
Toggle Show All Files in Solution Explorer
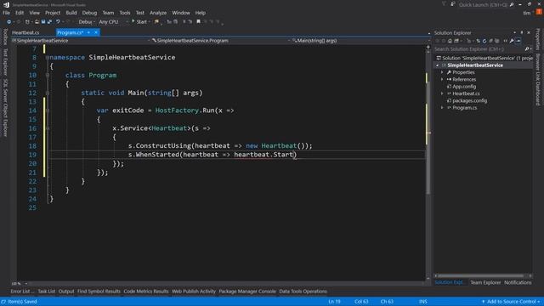496,41
